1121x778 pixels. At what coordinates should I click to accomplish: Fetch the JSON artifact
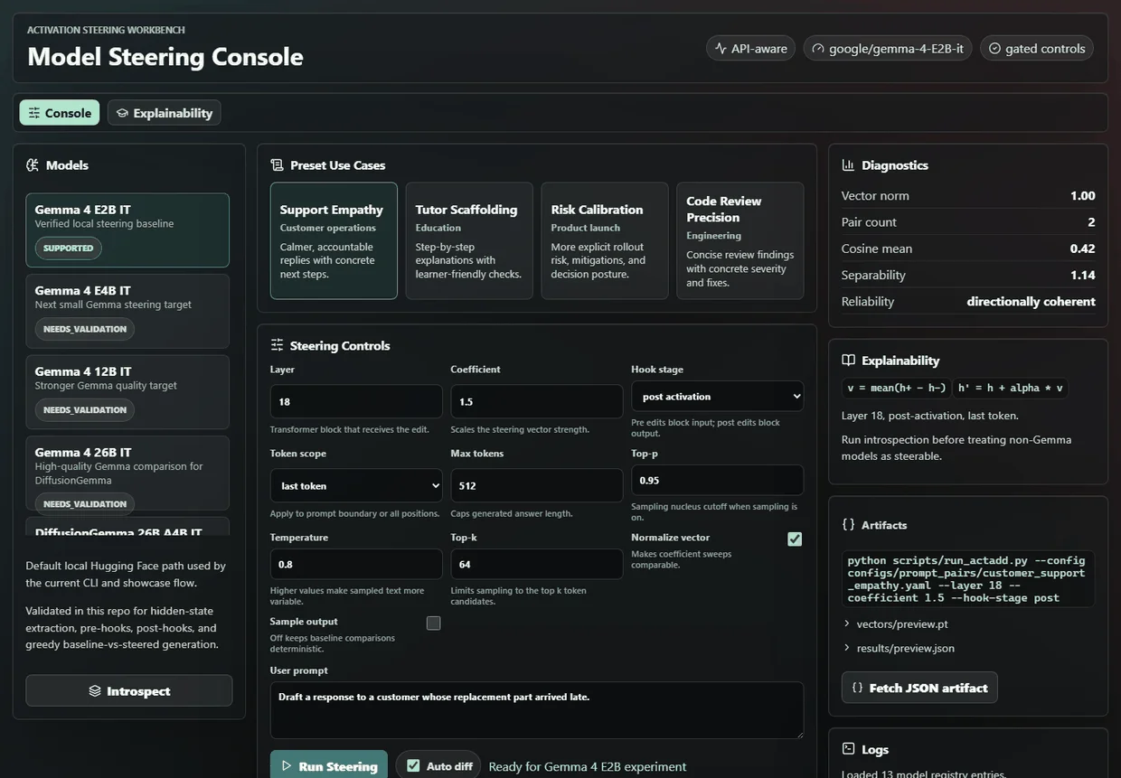[x=919, y=688]
